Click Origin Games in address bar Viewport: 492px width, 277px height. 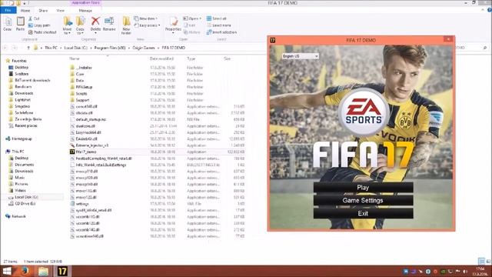144,48
